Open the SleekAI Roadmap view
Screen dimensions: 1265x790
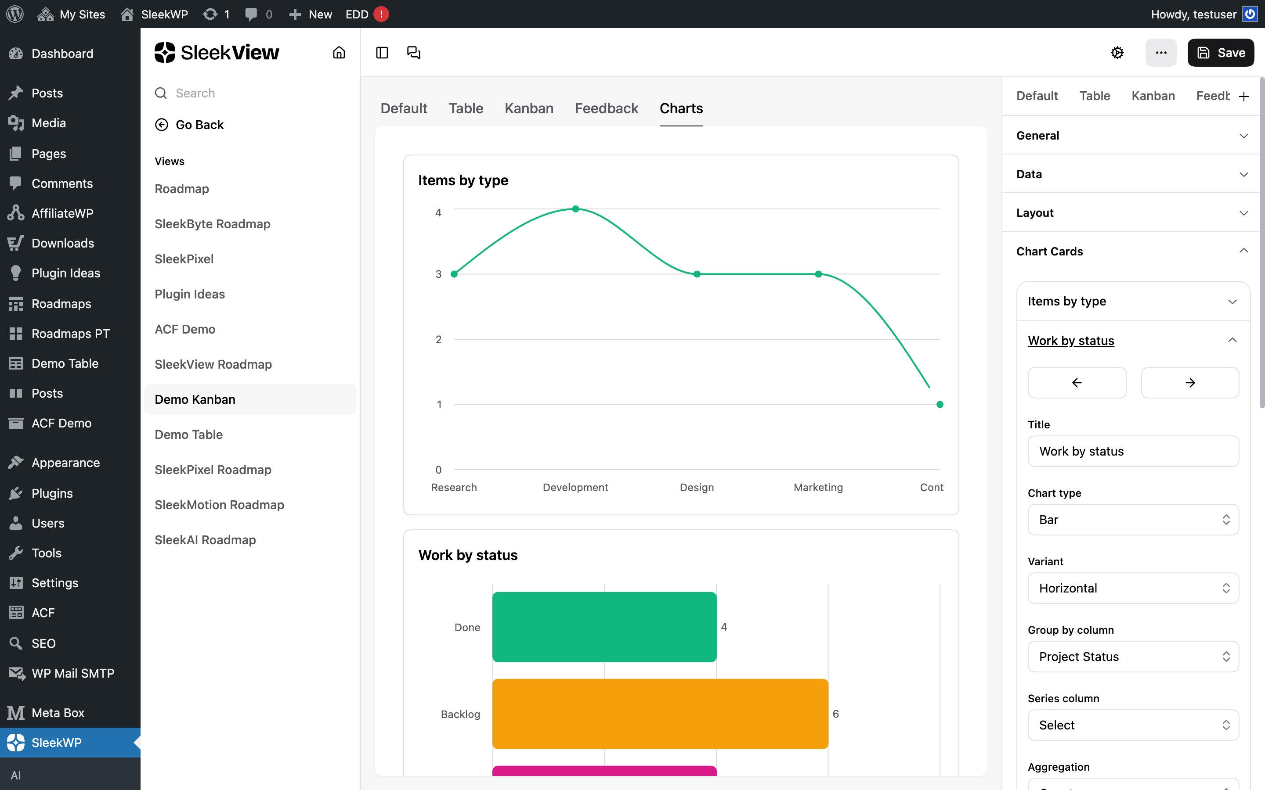click(205, 540)
